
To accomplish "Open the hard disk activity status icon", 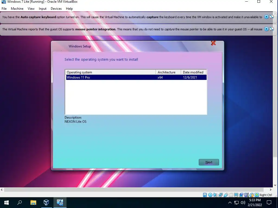I will tap(205, 195).
